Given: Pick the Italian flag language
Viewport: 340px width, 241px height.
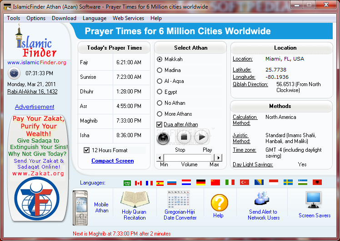Looking at the screenshot, I should [230, 182].
